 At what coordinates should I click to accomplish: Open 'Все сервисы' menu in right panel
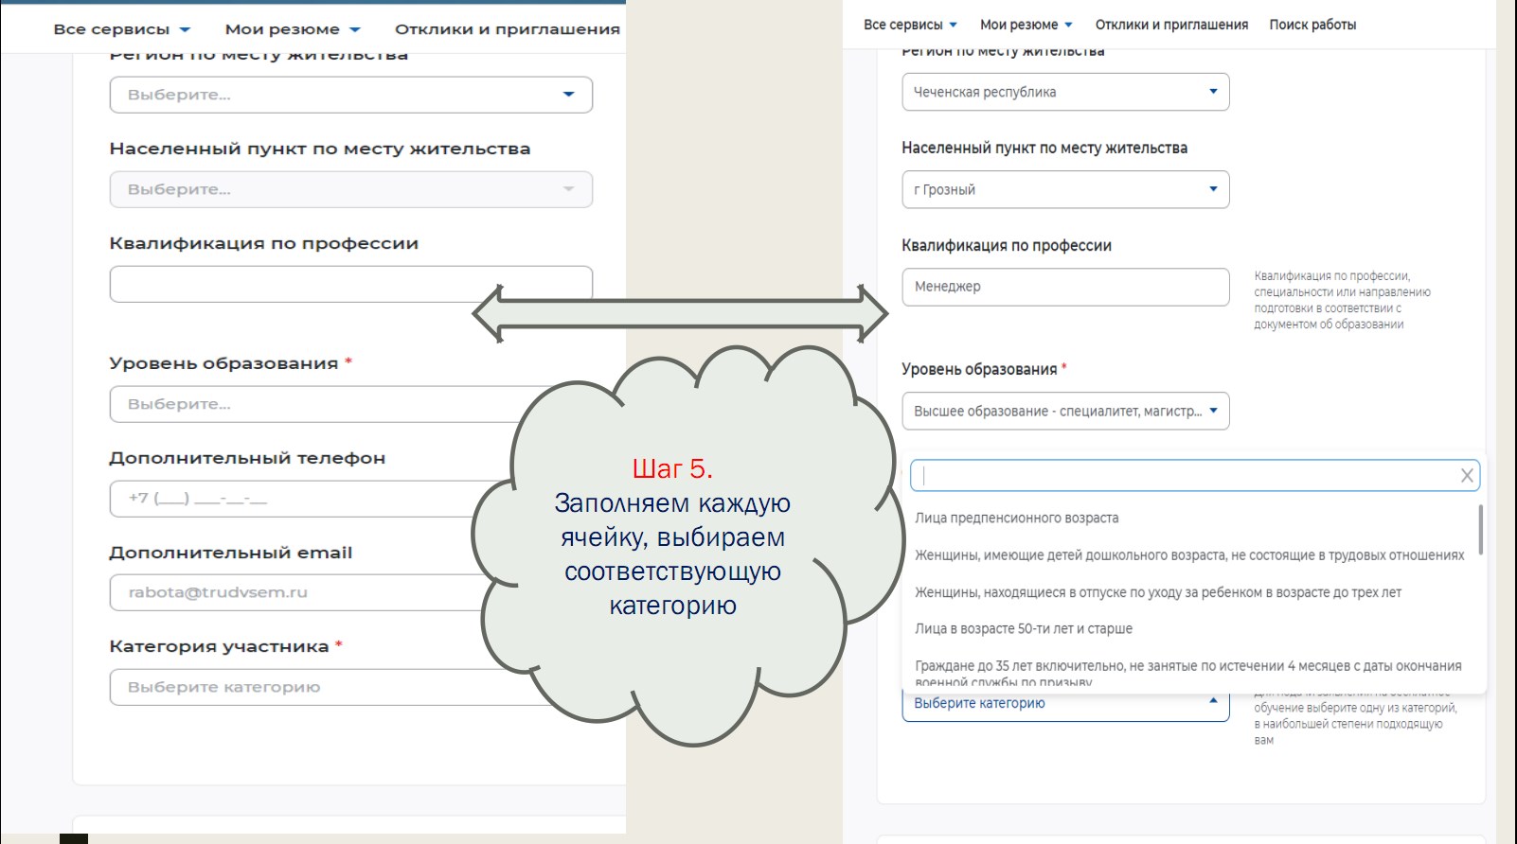coord(909,25)
